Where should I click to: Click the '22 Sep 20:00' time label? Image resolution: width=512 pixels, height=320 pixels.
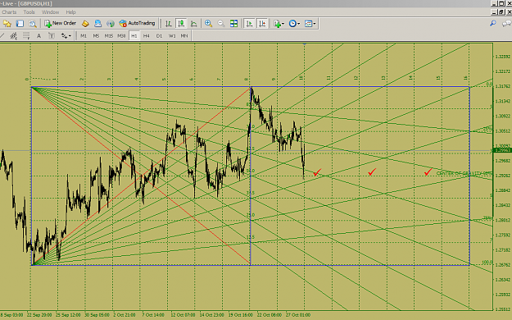[39, 315]
